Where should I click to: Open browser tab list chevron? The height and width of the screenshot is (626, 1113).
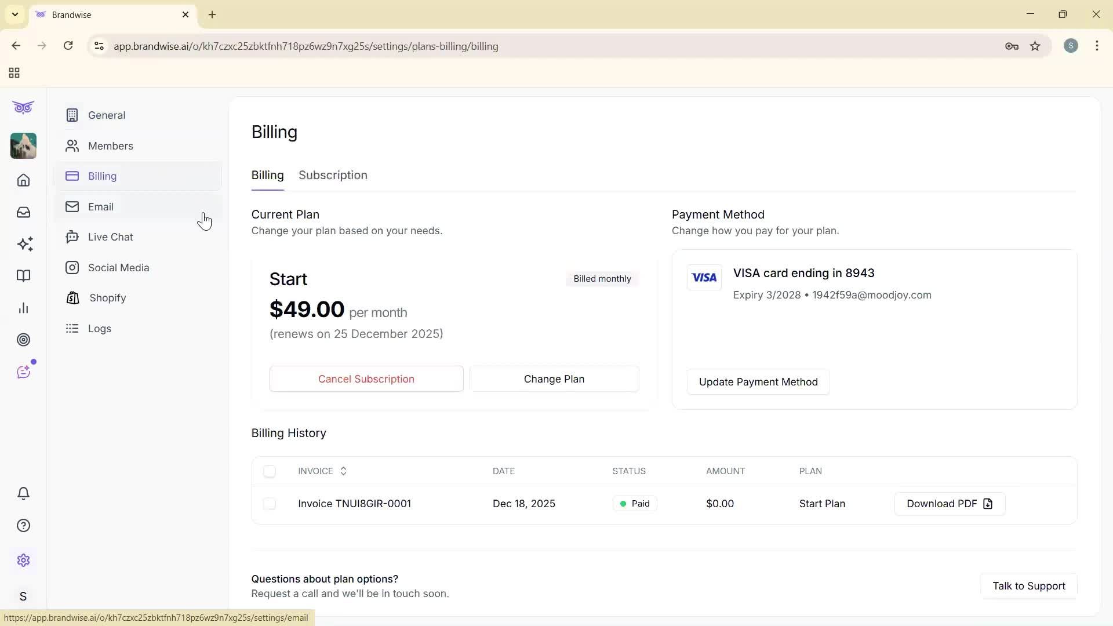tap(14, 14)
